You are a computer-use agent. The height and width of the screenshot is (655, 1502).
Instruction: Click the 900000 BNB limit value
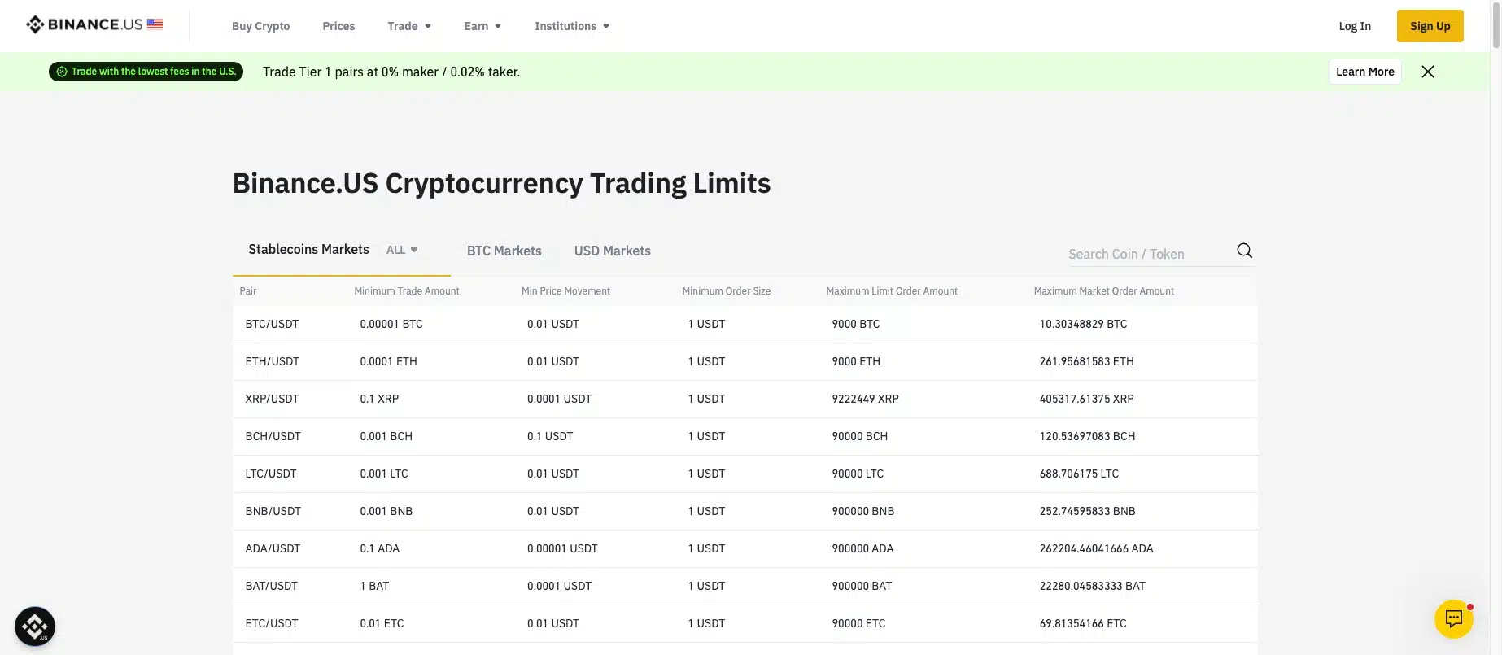(862, 511)
